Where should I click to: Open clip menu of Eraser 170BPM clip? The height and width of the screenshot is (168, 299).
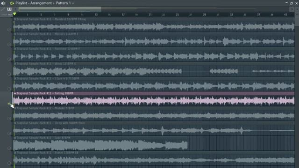coord(15,153)
